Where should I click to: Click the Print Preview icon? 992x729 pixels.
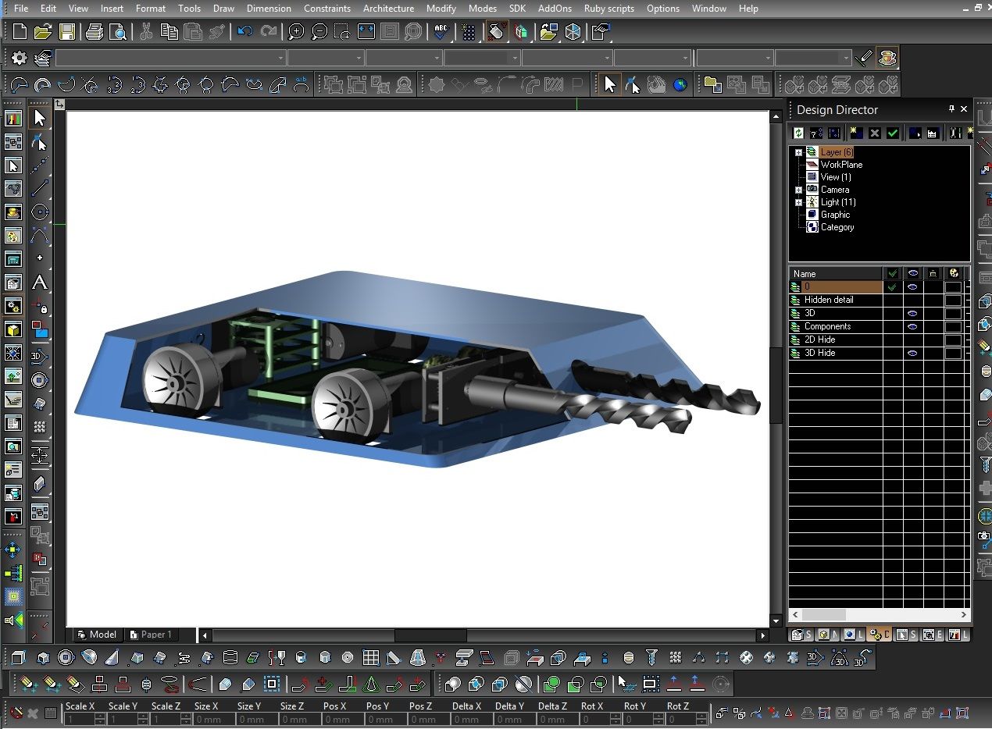tap(118, 32)
